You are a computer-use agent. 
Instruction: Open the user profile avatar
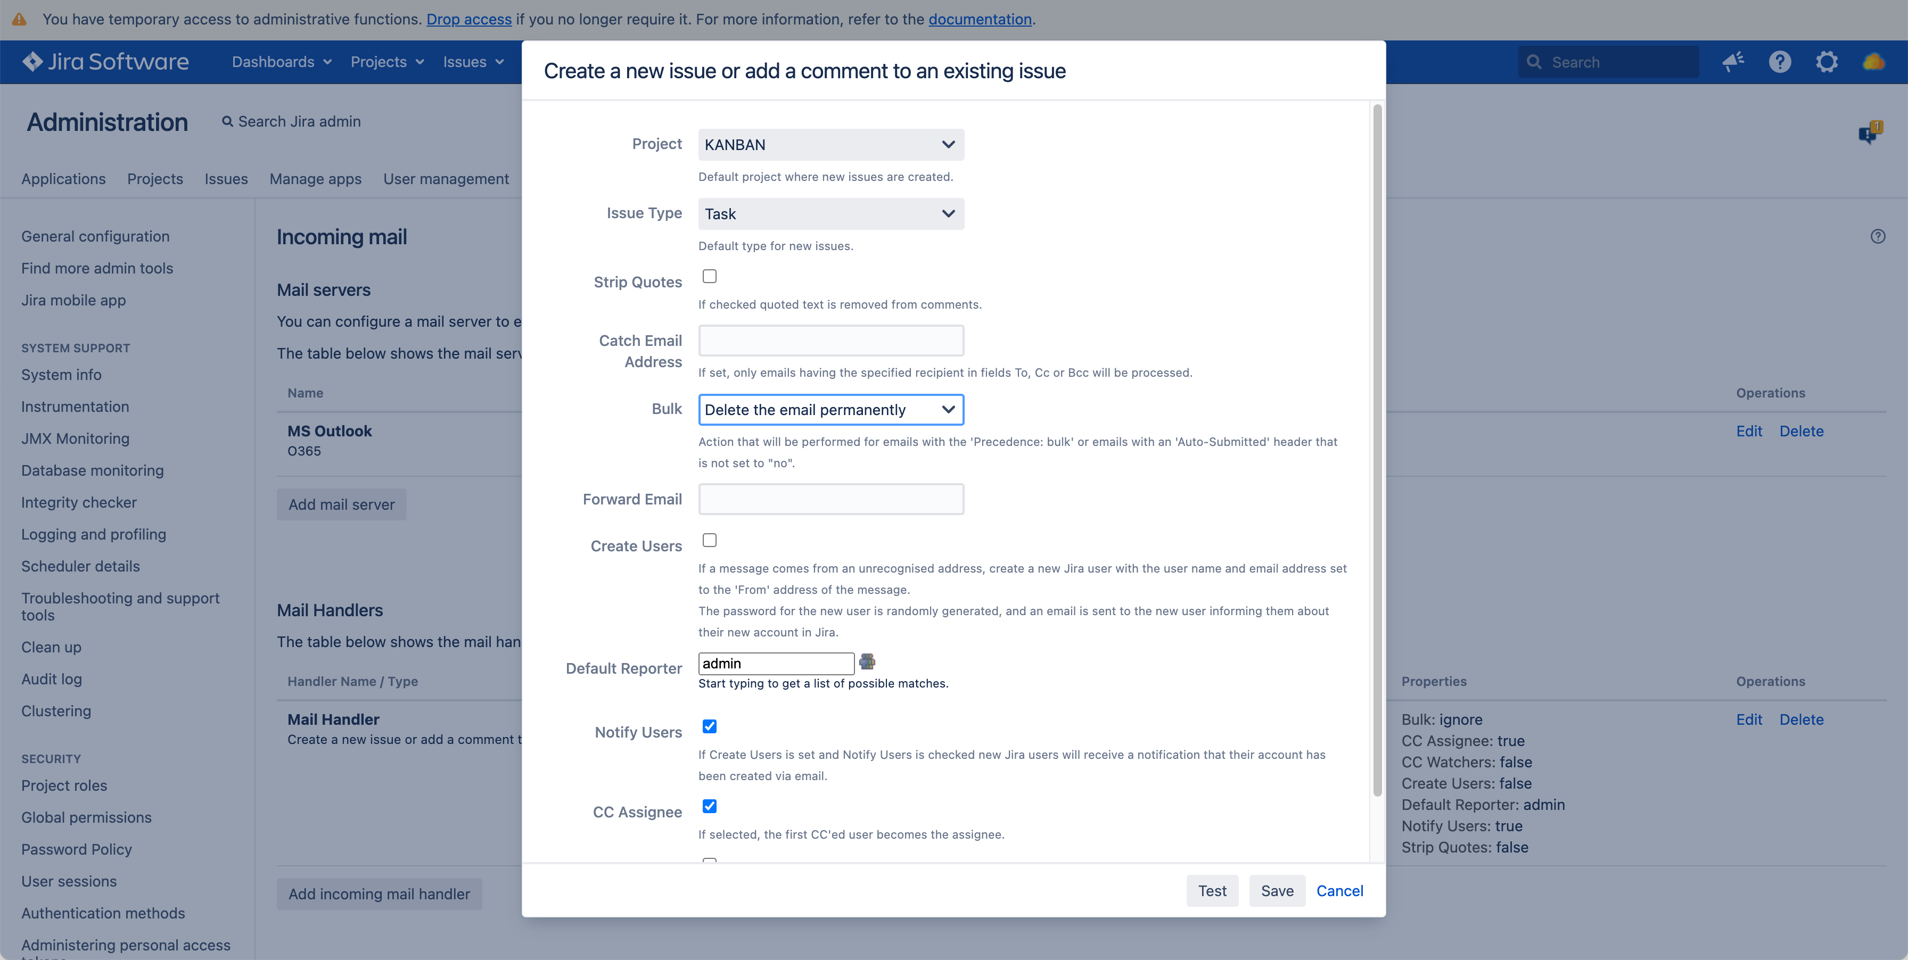(1873, 62)
